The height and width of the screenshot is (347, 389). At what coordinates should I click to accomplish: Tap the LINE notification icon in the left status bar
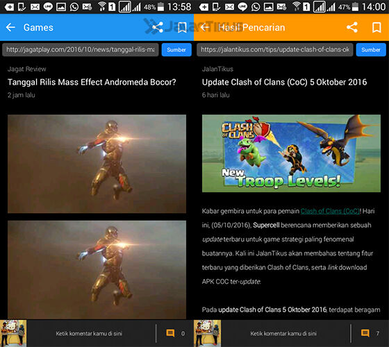coord(48,7)
